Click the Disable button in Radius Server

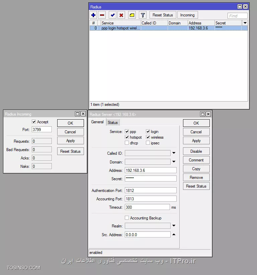[x=196, y=151]
